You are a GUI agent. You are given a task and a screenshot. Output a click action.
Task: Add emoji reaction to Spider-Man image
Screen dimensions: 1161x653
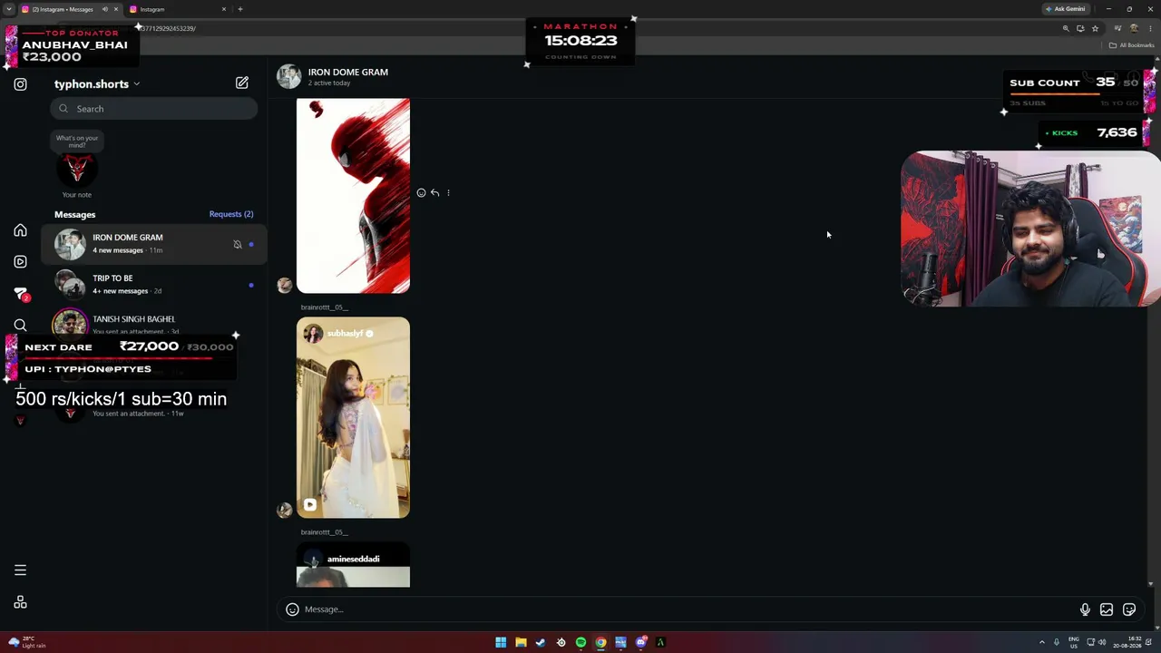pyautogui.click(x=421, y=193)
